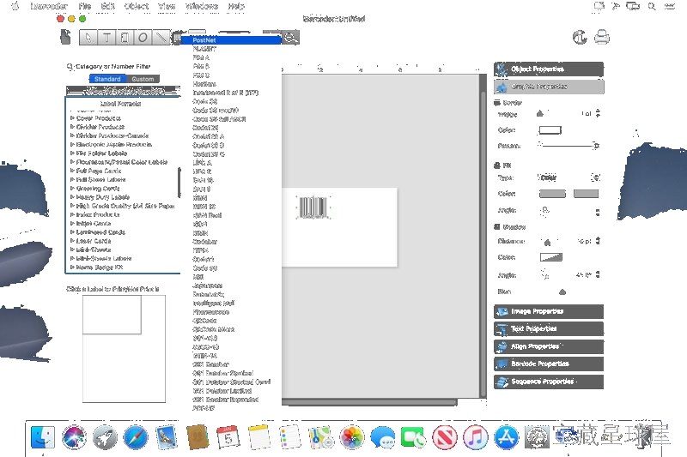The image size is (687, 457).
Task: Click the Image Properties panel icon
Action: (x=502, y=311)
